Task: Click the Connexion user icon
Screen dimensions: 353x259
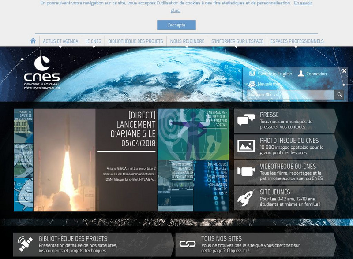Action: [x=301, y=74]
